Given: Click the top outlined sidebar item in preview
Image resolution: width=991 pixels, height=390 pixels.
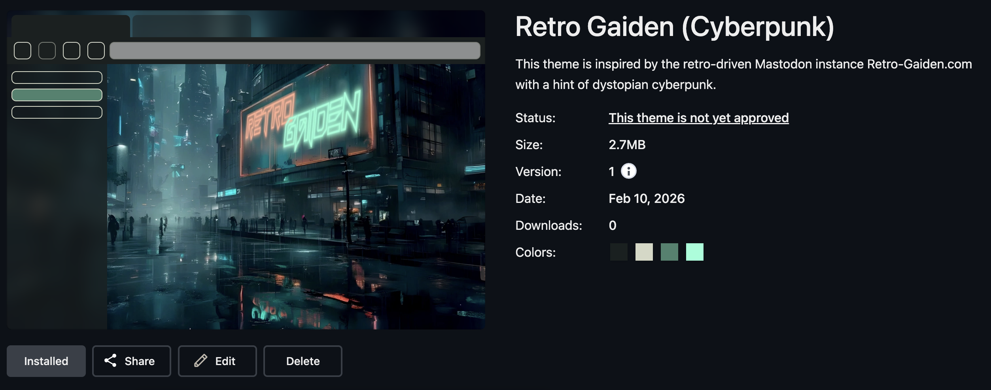Looking at the screenshot, I should point(57,78).
